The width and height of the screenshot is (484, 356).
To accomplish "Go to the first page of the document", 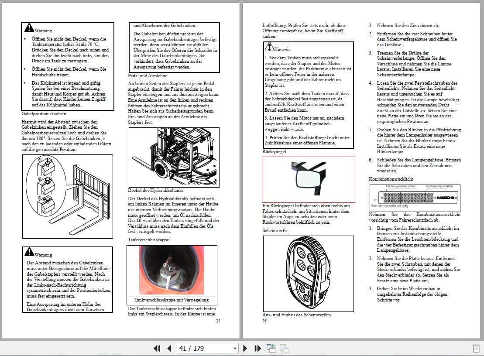I will [157, 348].
